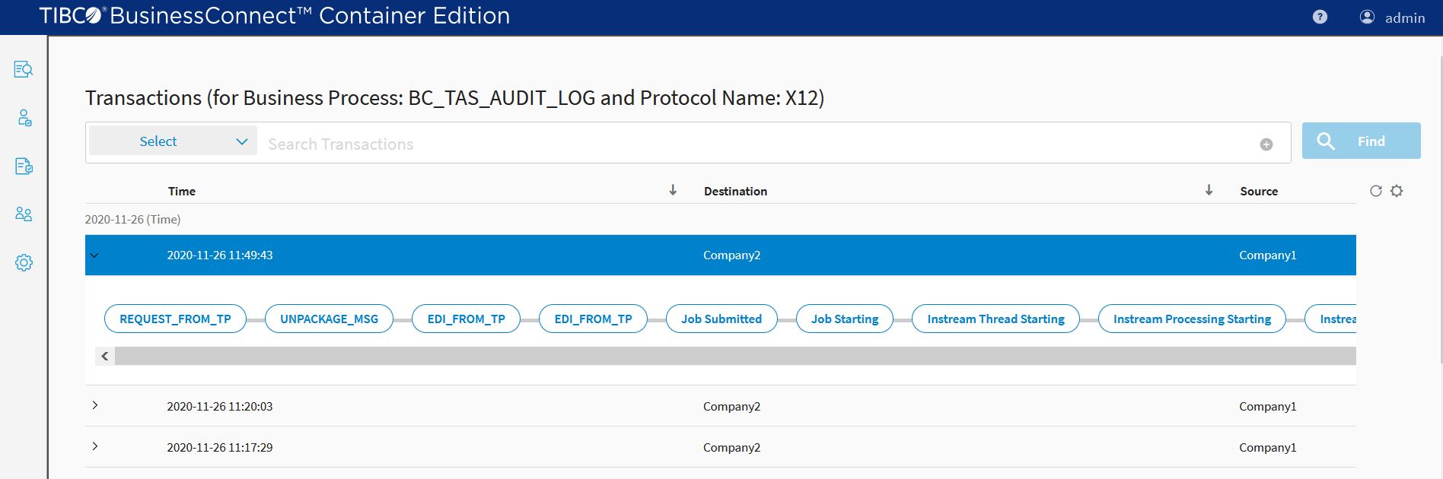
Task: Click the add search criteria plus icon
Action: point(1266,144)
